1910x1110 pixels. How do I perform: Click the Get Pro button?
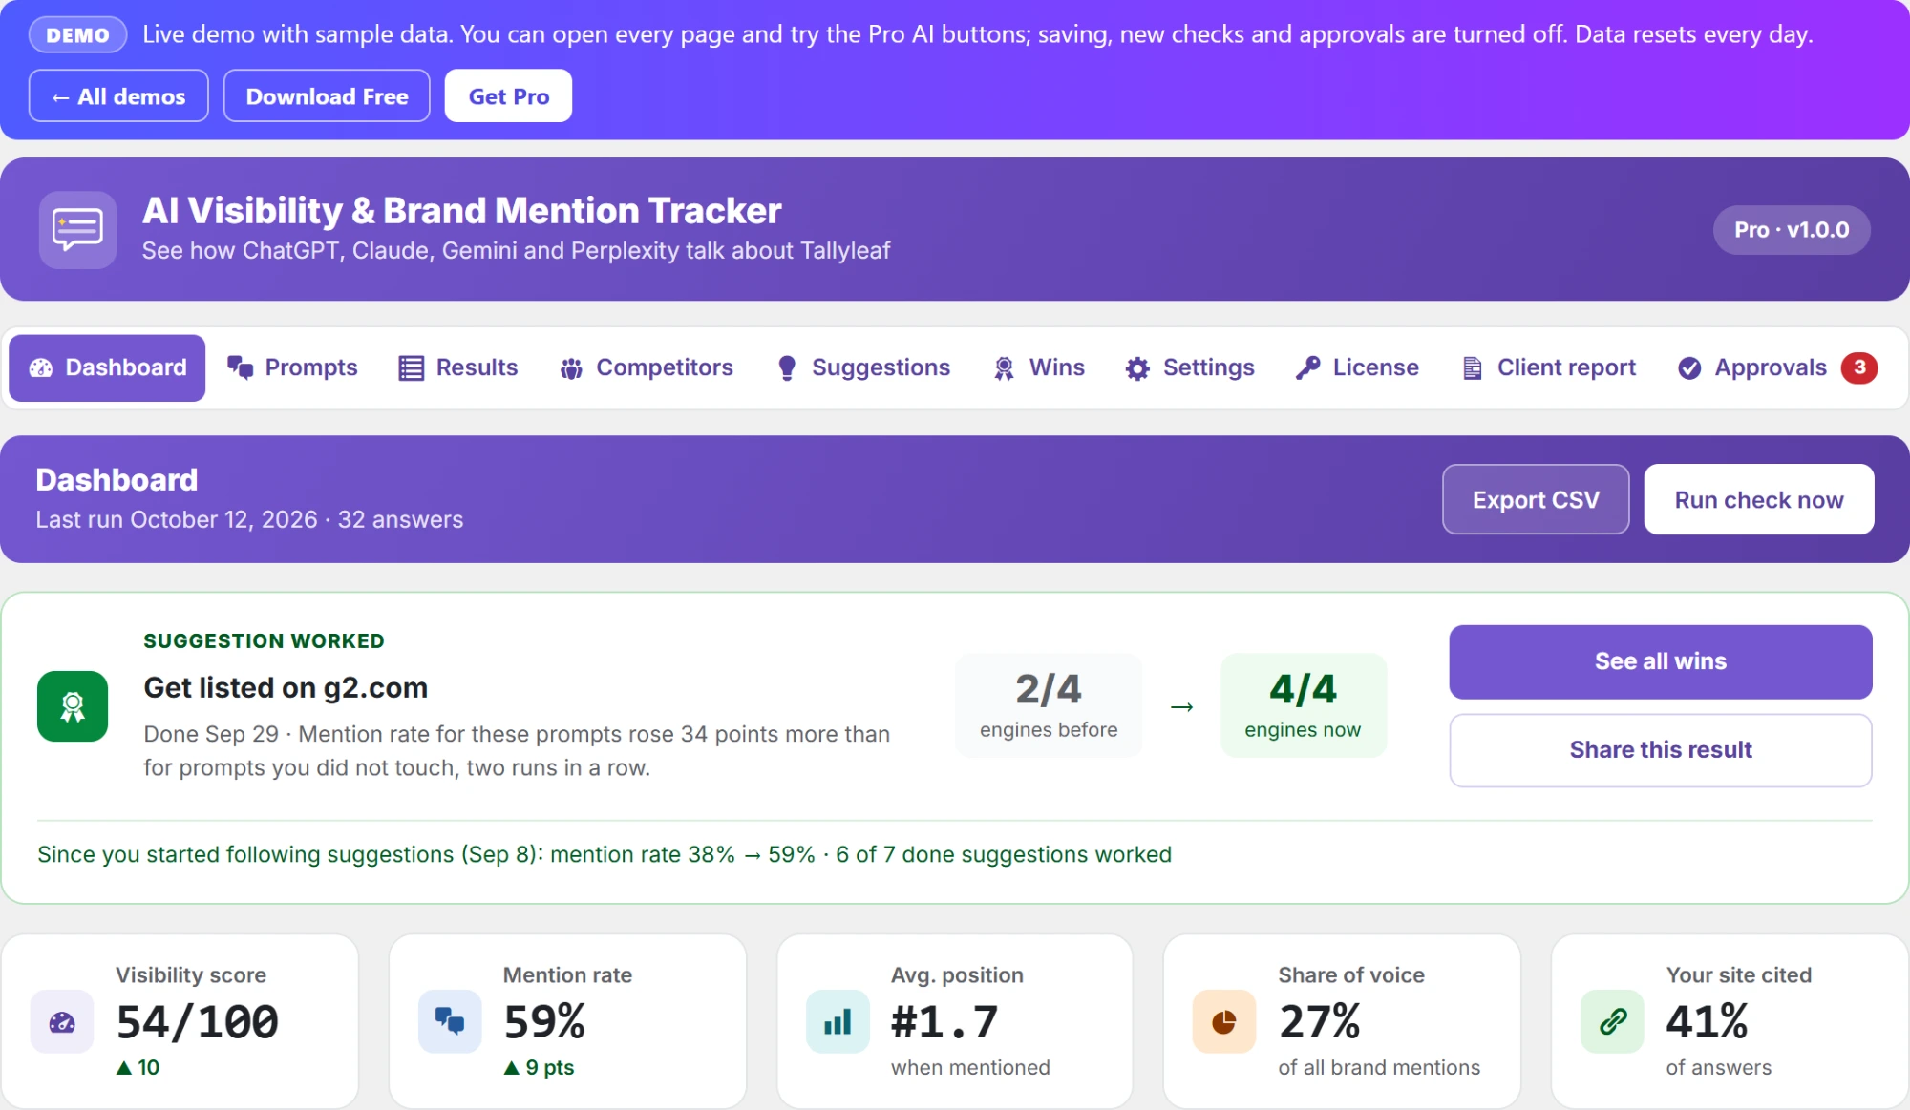point(508,96)
